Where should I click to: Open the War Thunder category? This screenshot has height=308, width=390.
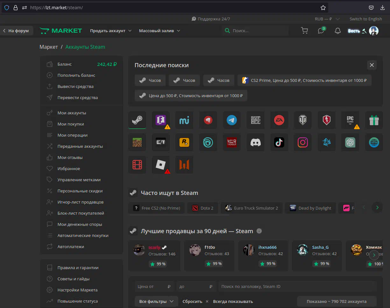point(232,142)
